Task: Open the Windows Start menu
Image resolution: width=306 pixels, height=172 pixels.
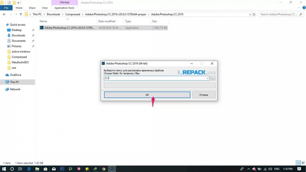Action: point(4,169)
